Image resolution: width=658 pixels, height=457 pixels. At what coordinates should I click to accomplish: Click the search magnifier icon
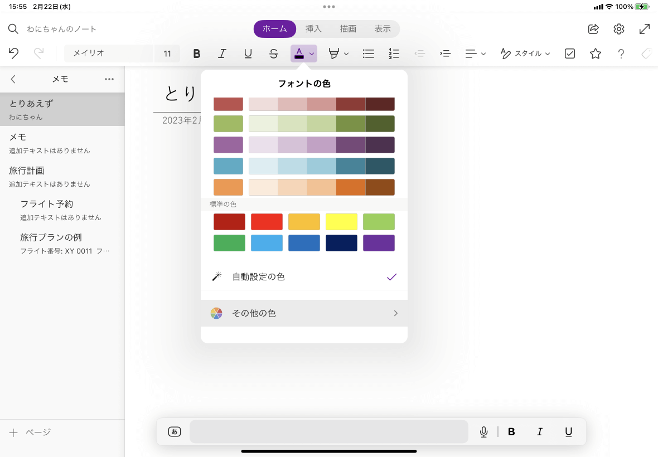[x=13, y=29]
